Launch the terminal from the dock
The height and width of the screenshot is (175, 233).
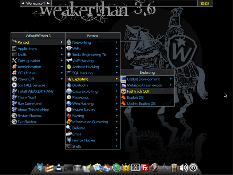tap(68, 168)
